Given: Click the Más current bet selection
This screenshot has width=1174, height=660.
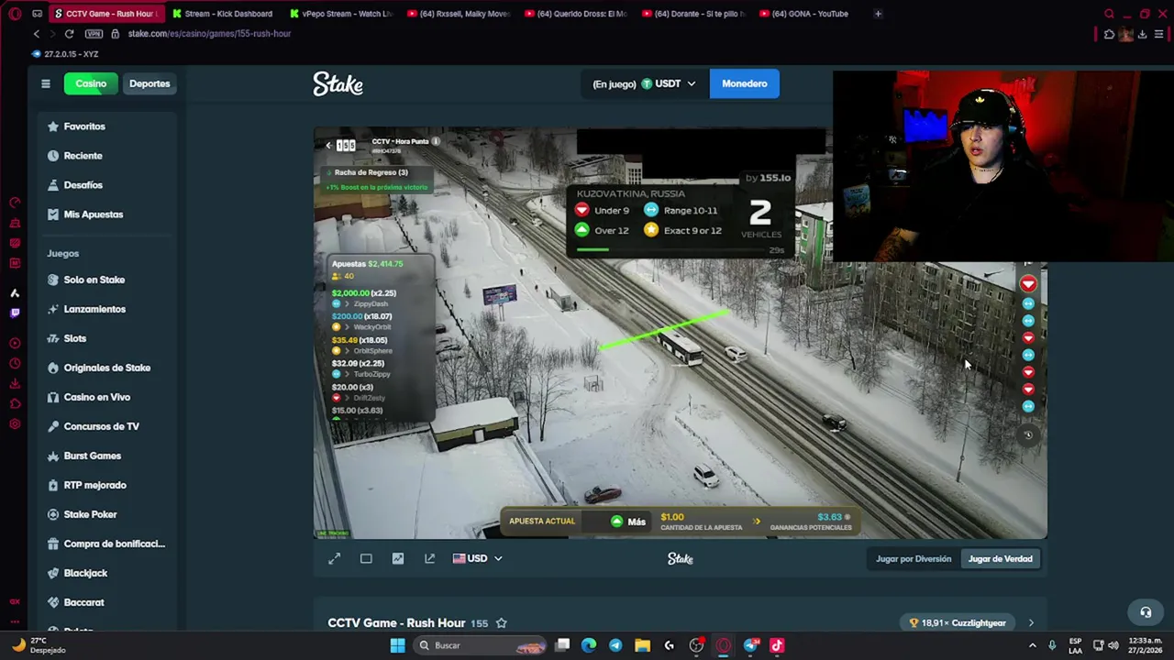Looking at the screenshot, I should point(628,522).
